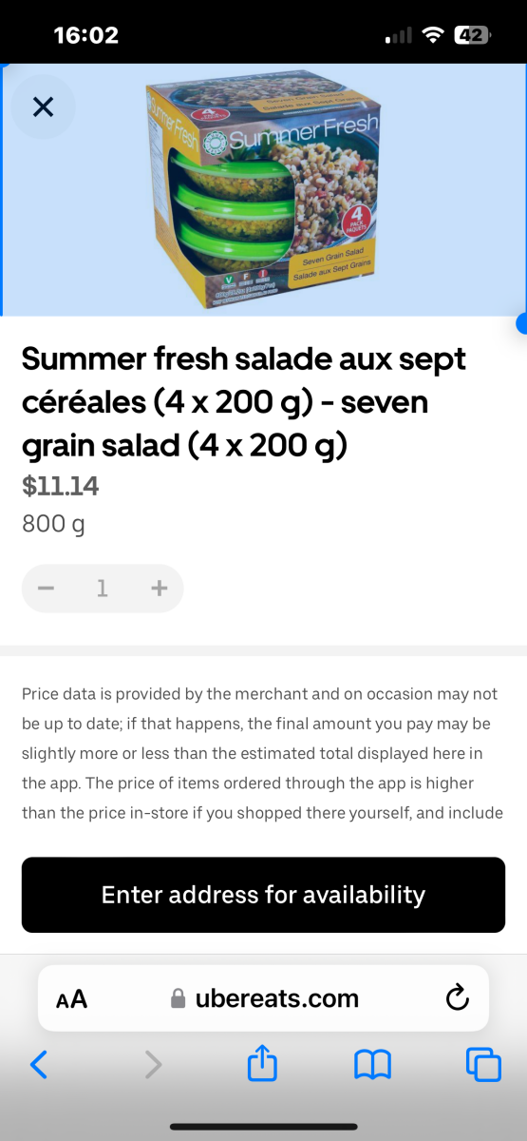Open the Safari share sheet icon
The width and height of the screenshot is (527, 1141).
[x=262, y=1063]
